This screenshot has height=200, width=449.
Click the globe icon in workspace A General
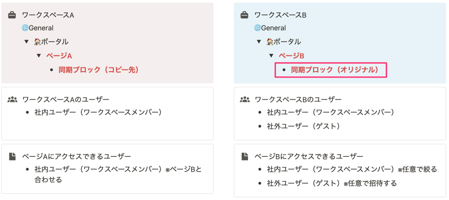coord(25,28)
